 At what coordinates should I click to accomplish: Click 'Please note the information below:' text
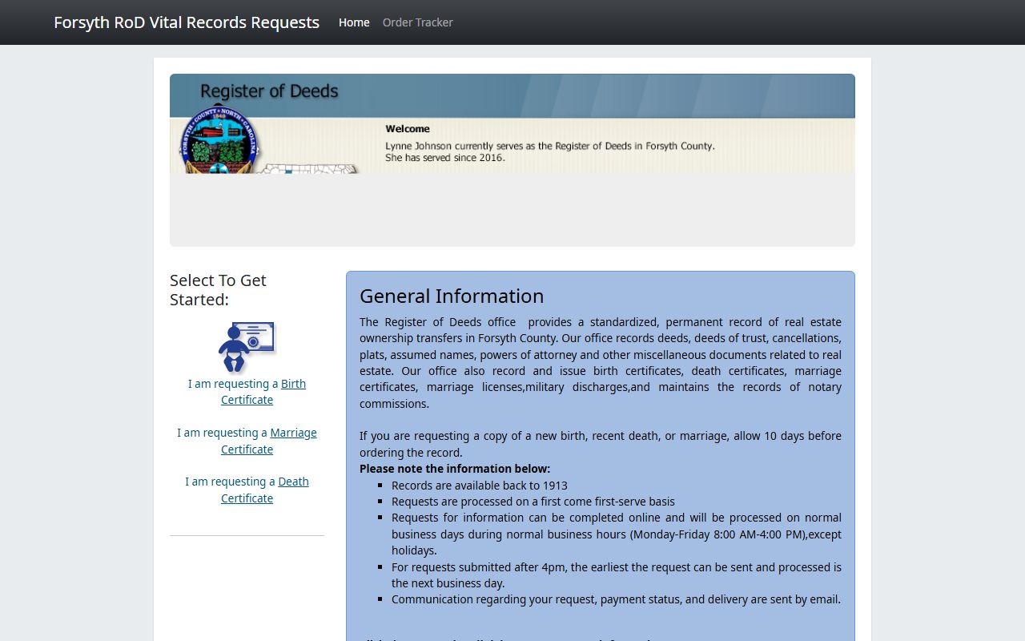pos(455,469)
